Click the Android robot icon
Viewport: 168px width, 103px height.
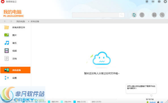point(148,102)
